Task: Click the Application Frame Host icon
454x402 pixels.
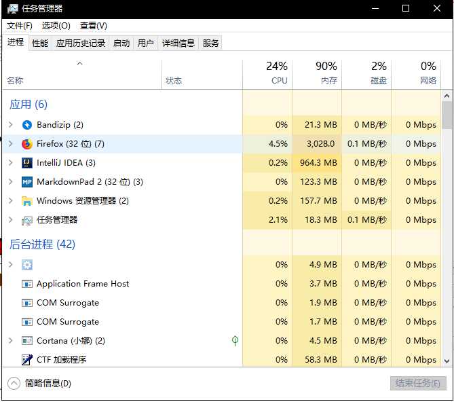Action: pyautogui.click(x=27, y=284)
